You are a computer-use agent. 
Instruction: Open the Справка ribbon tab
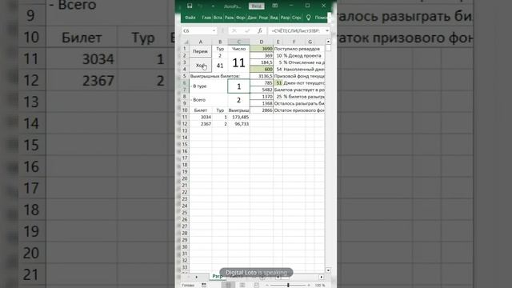point(297,18)
